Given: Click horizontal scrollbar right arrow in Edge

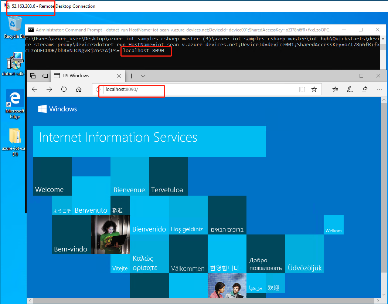Looking at the screenshot, I should 378,301.
